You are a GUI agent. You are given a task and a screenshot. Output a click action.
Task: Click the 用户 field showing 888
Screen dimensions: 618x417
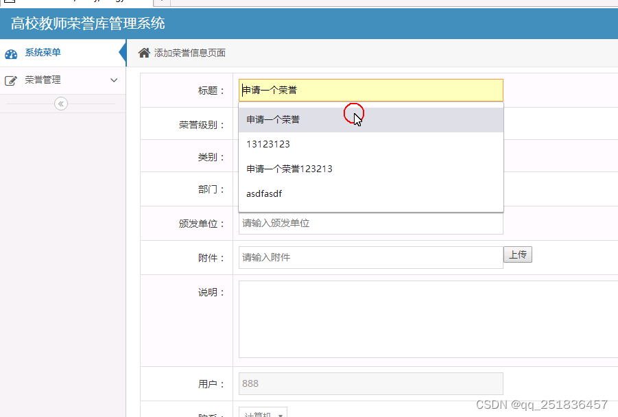[370, 383]
